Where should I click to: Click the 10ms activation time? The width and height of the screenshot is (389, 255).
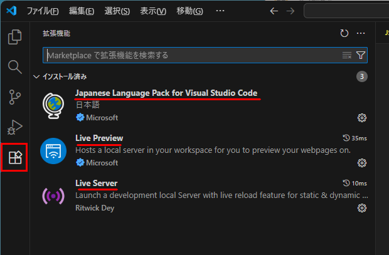[359, 183]
